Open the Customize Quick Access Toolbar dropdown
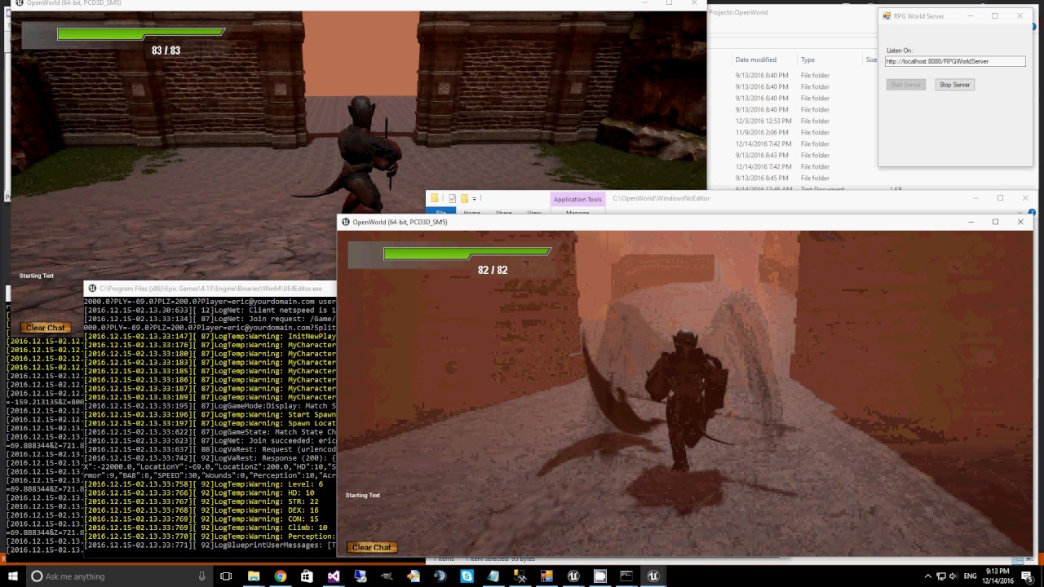Image resolution: width=1044 pixels, height=587 pixels. [x=474, y=198]
